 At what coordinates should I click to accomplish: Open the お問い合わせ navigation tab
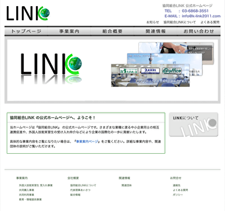(x=199, y=31)
